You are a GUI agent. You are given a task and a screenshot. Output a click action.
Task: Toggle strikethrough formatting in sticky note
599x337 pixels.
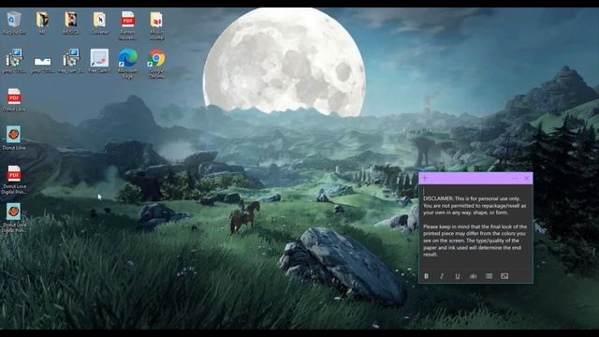[474, 276]
